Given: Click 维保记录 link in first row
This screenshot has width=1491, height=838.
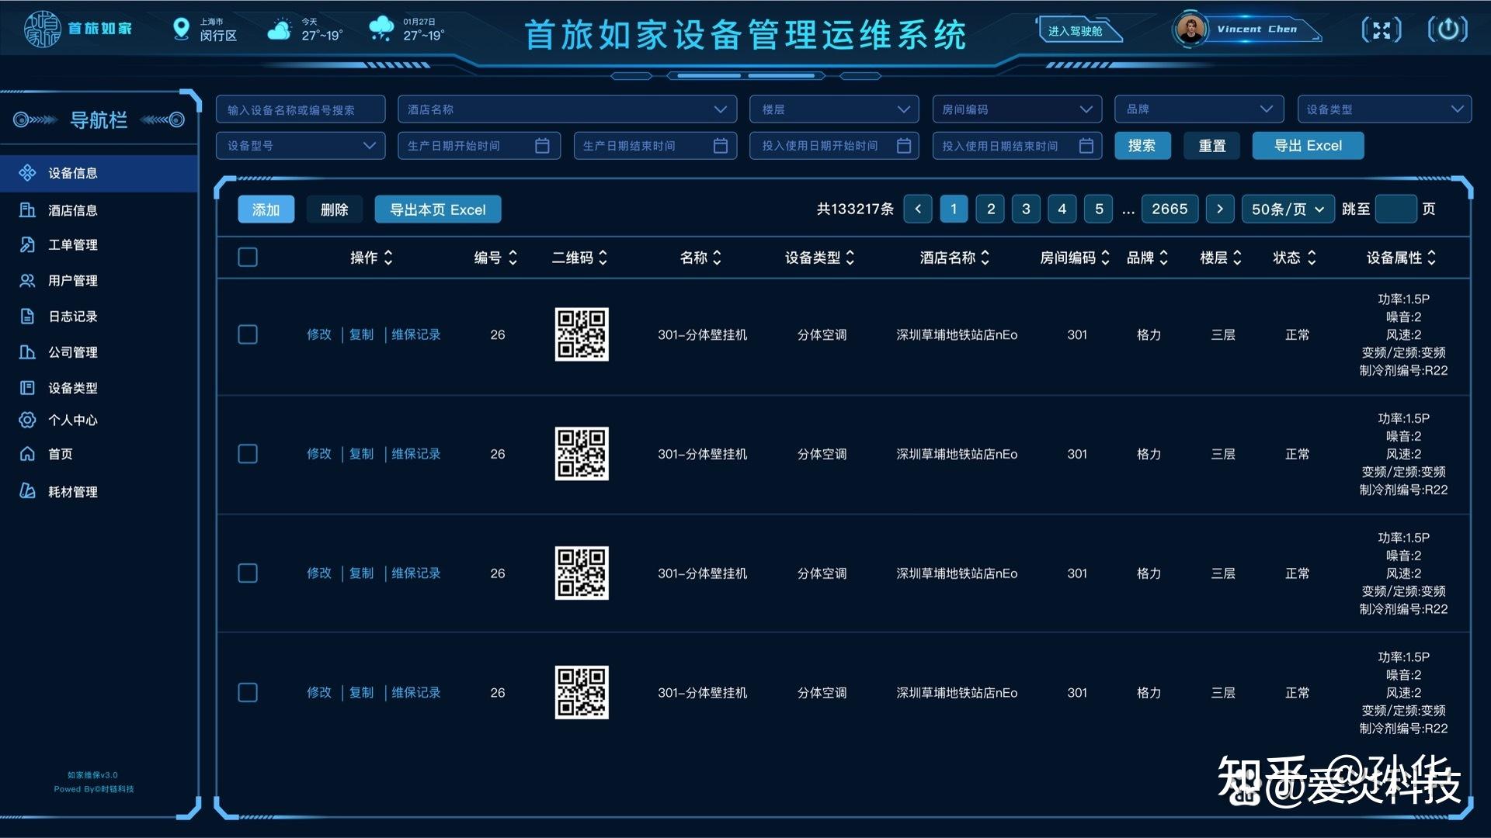Looking at the screenshot, I should click(415, 334).
